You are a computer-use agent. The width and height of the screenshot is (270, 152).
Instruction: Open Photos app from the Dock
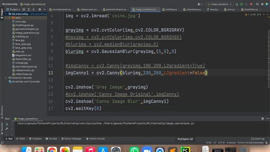click(65, 149)
